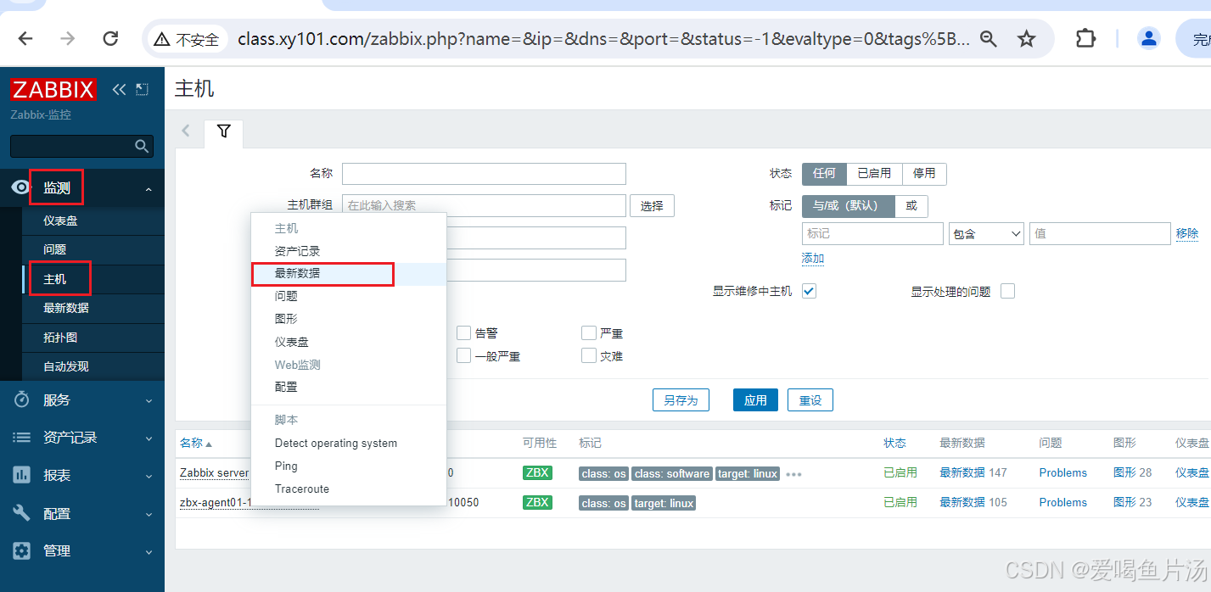Click the wrench icon for 配置

point(22,513)
